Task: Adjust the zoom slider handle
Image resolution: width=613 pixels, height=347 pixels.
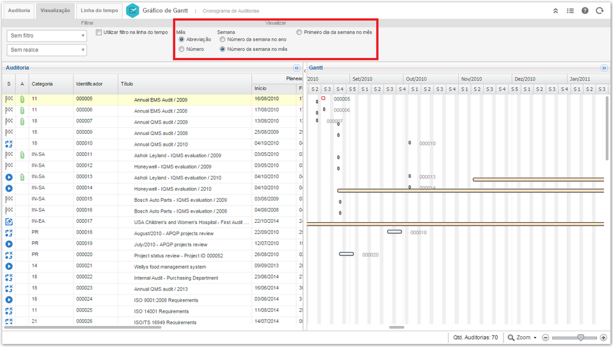Action: pyautogui.click(x=581, y=337)
